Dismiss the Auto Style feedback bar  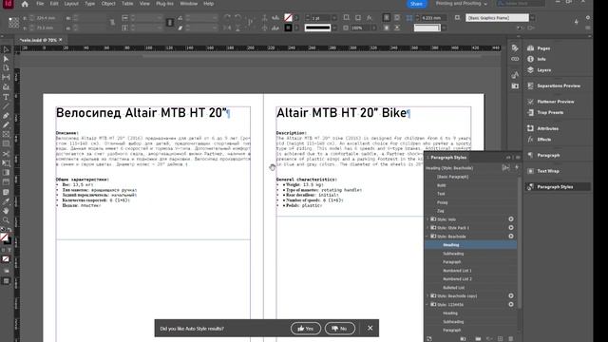(x=370, y=328)
